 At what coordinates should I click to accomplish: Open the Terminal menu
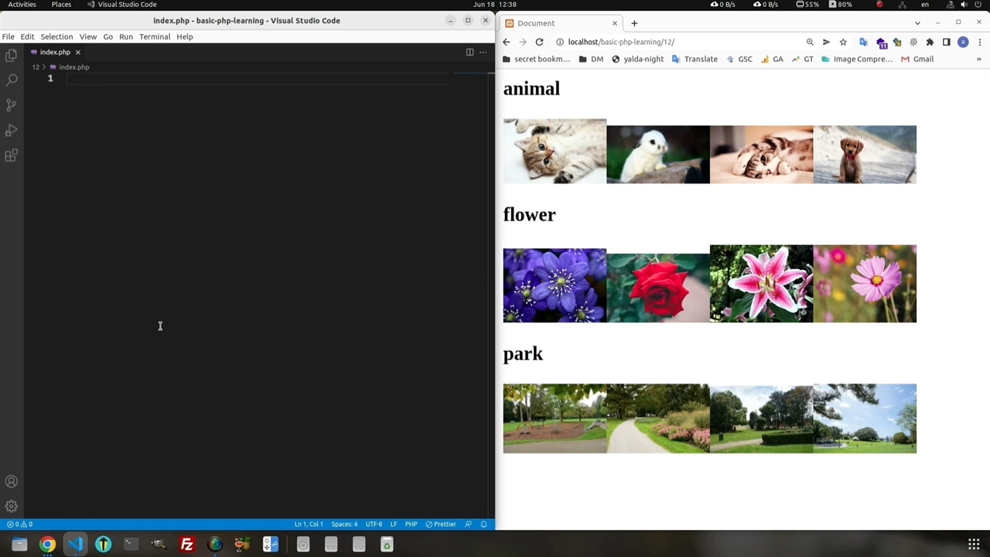click(155, 36)
